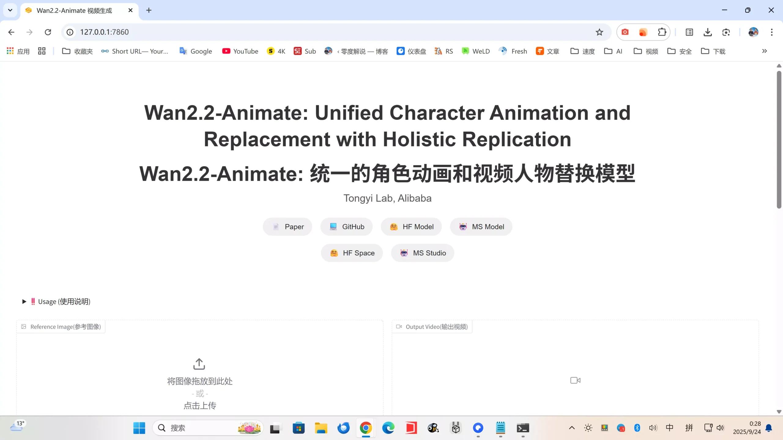Open the Paper link
783x440 pixels.
point(287,227)
